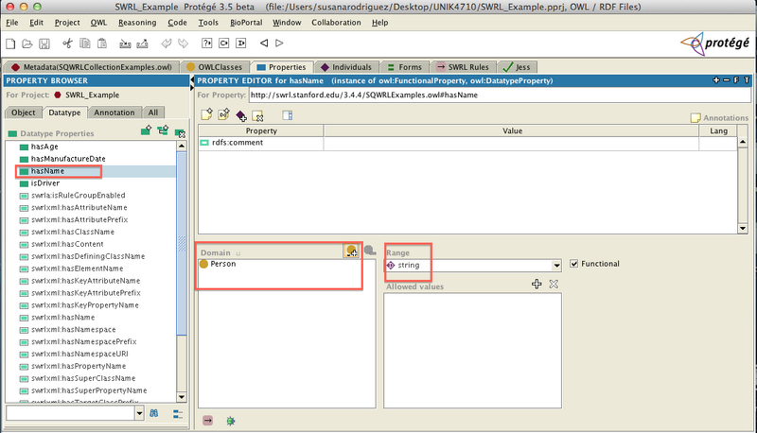Screen dimensions: 757x433
Task: Click the Remove class from Domain icon
Action: pyautogui.click(x=370, y=251)
